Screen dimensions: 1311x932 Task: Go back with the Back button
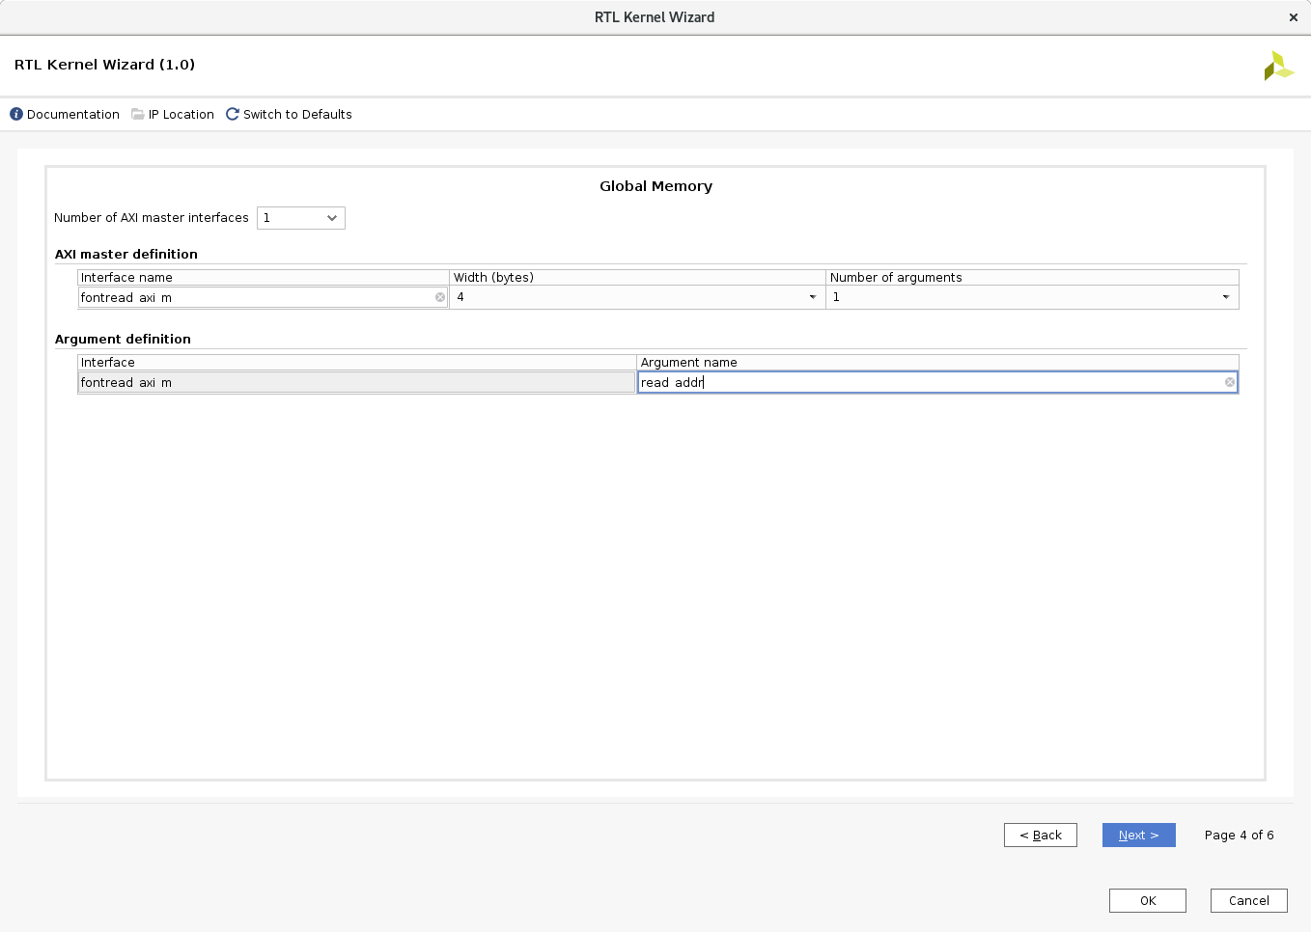(1040, 835)
